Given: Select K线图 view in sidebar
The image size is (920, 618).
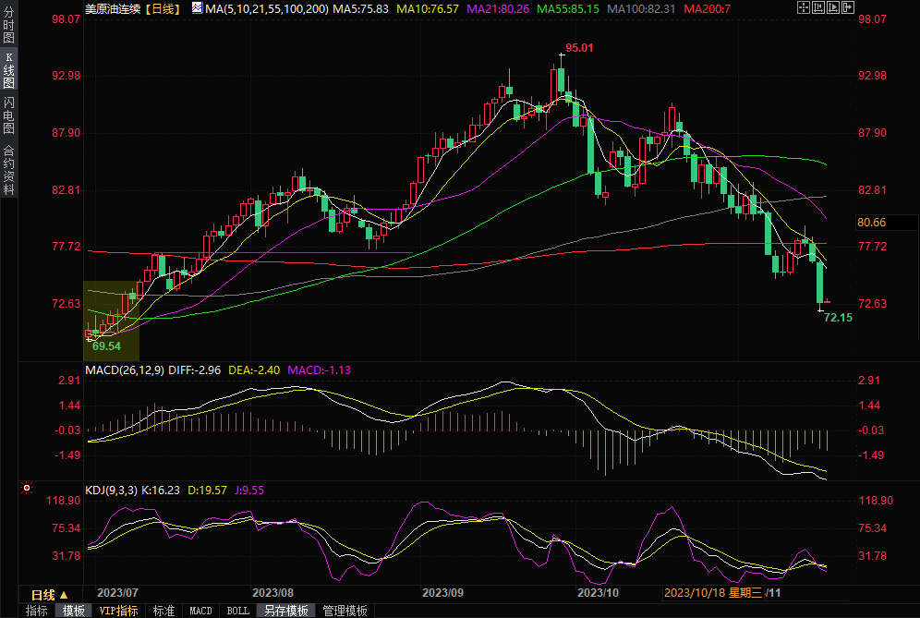Looking at the screenshot, I should (8, 70).
